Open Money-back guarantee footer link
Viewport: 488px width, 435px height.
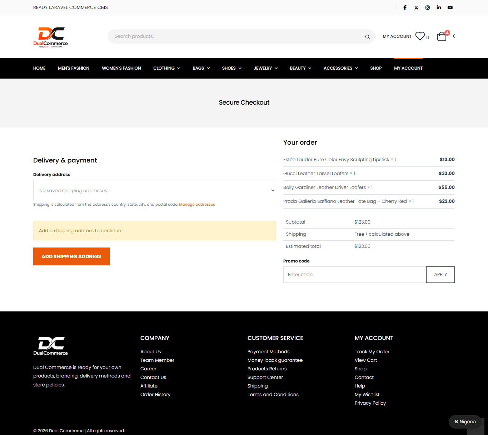coord(275,360)
